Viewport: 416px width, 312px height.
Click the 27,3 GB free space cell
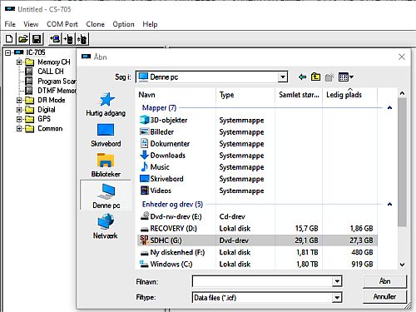coord(361,240)
